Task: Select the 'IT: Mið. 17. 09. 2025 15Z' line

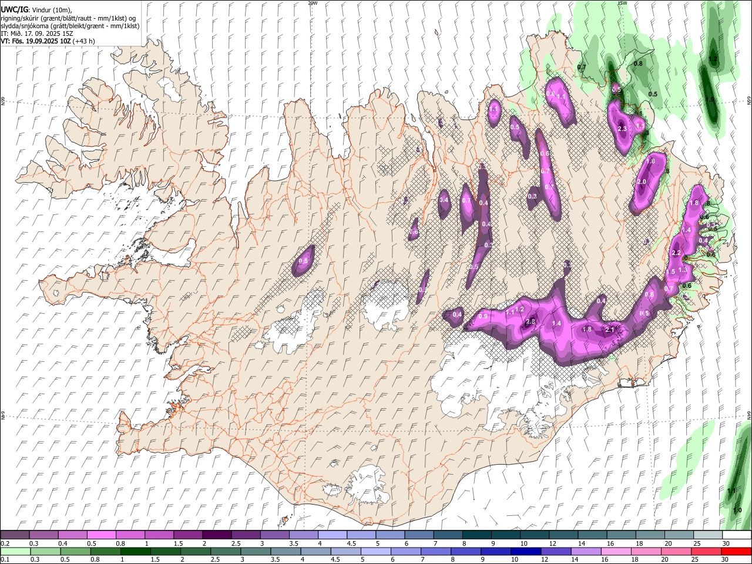Action: pyautogui.click(x=37, y=33)
